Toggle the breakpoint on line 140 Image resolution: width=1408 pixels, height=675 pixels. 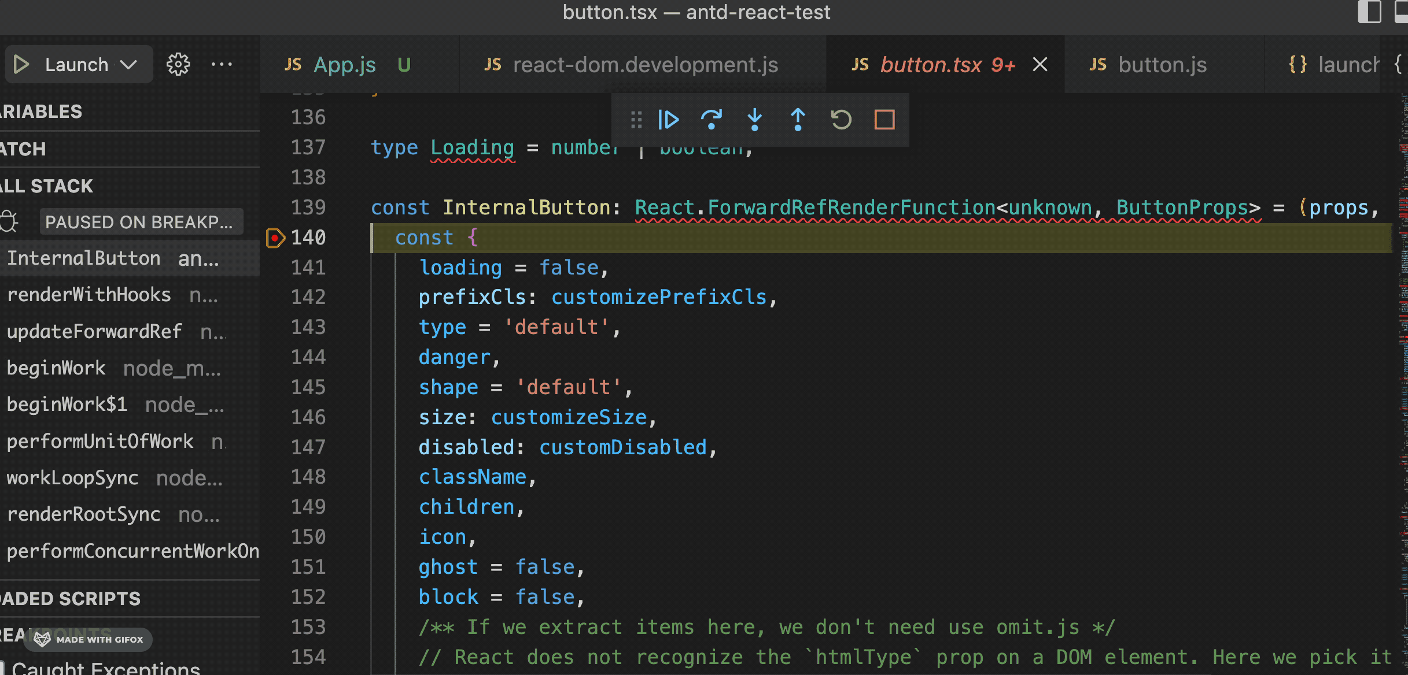[x=275, y=238]
